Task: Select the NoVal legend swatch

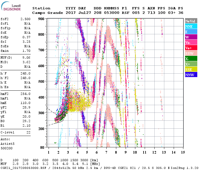Action: [191, 21]
